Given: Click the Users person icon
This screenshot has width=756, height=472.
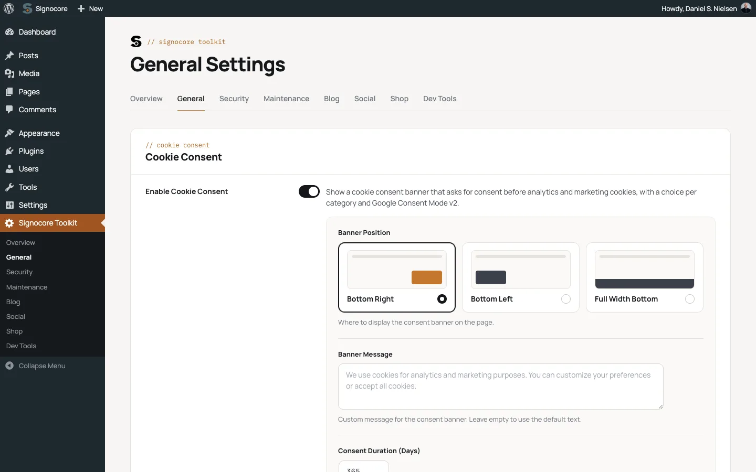Looking at the screenshot, I should pyautogui.click(x=9, y=169).
